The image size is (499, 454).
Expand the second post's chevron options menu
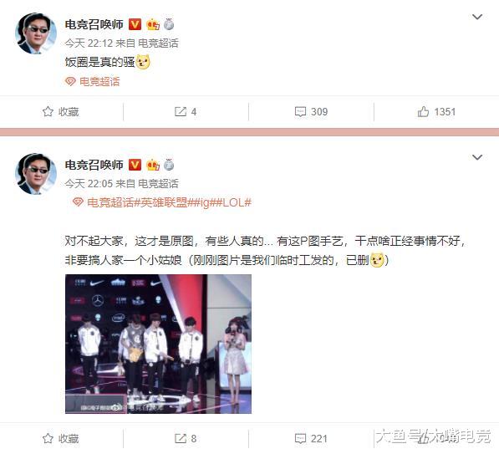point(477,157)
